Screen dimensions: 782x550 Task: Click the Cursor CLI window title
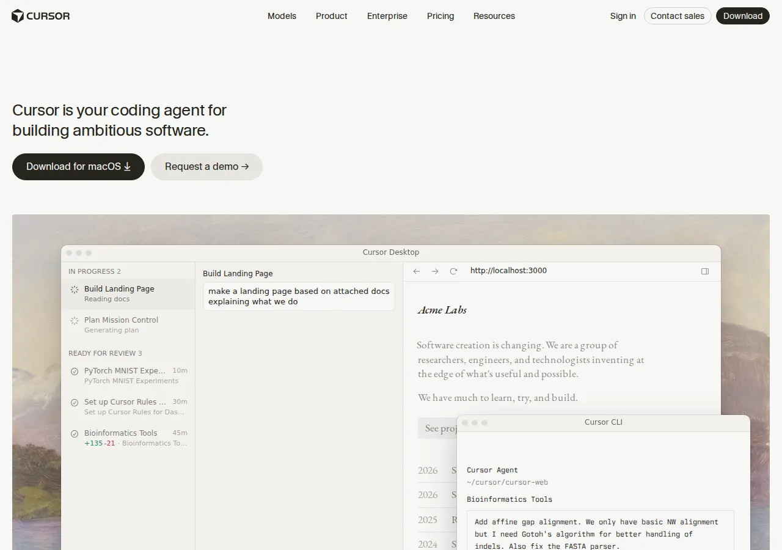click(x=604, y=422)
